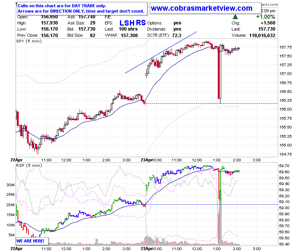298x252 pixels.
Task: Click the tall gray volume bar at 1:00
Action: pyautogui.click(x=220, y=218)
